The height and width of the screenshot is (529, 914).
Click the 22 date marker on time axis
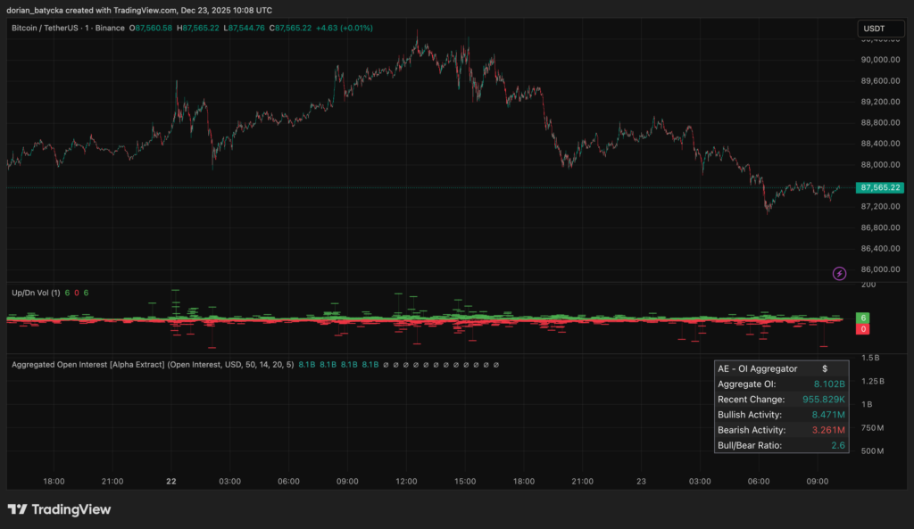[170, 481]
